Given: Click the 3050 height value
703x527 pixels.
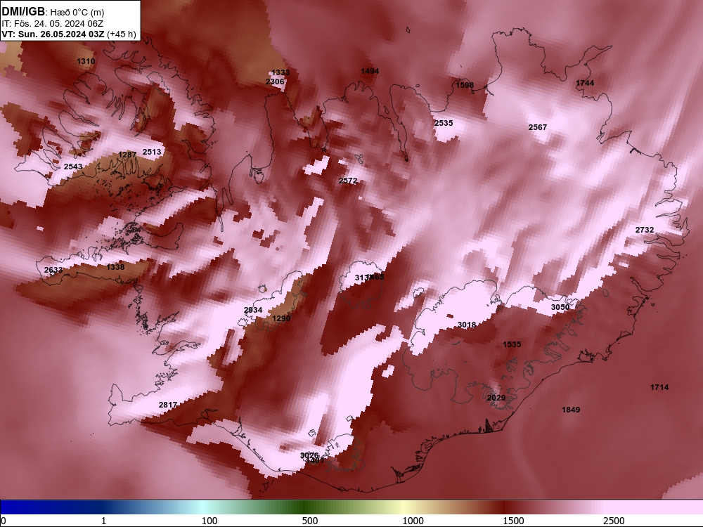Looking at the screenshot, I should click(560, 307).
